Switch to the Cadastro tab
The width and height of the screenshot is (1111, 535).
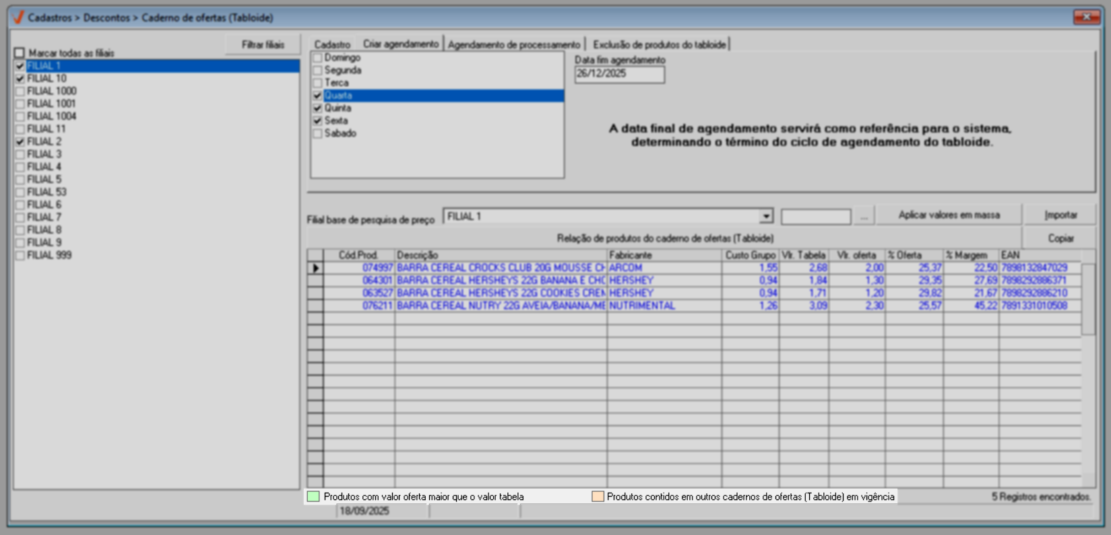click(332, 44)
